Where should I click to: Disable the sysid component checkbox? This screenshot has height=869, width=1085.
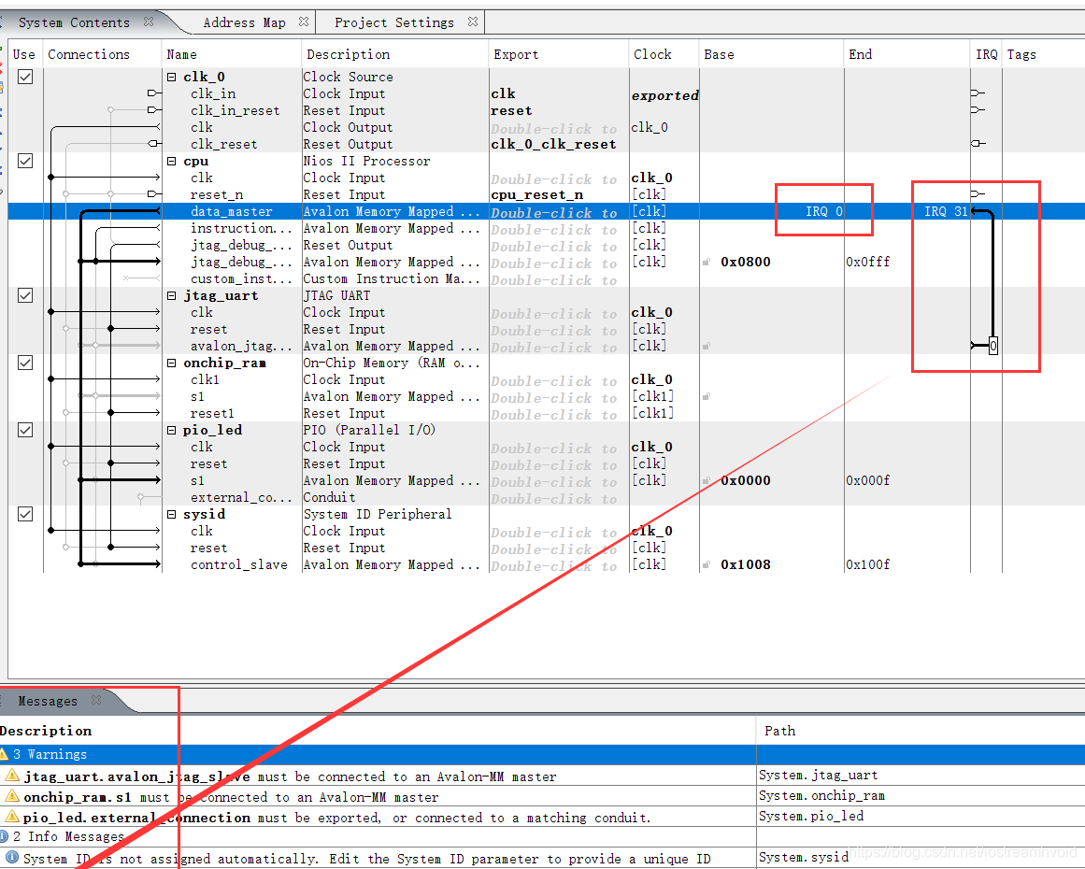click(x=25, y=514)
